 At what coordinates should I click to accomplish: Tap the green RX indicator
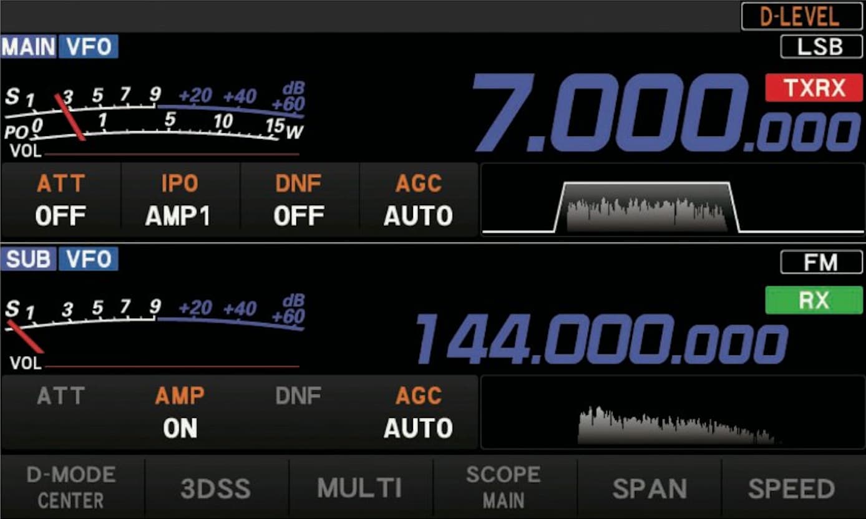[814, 301]
